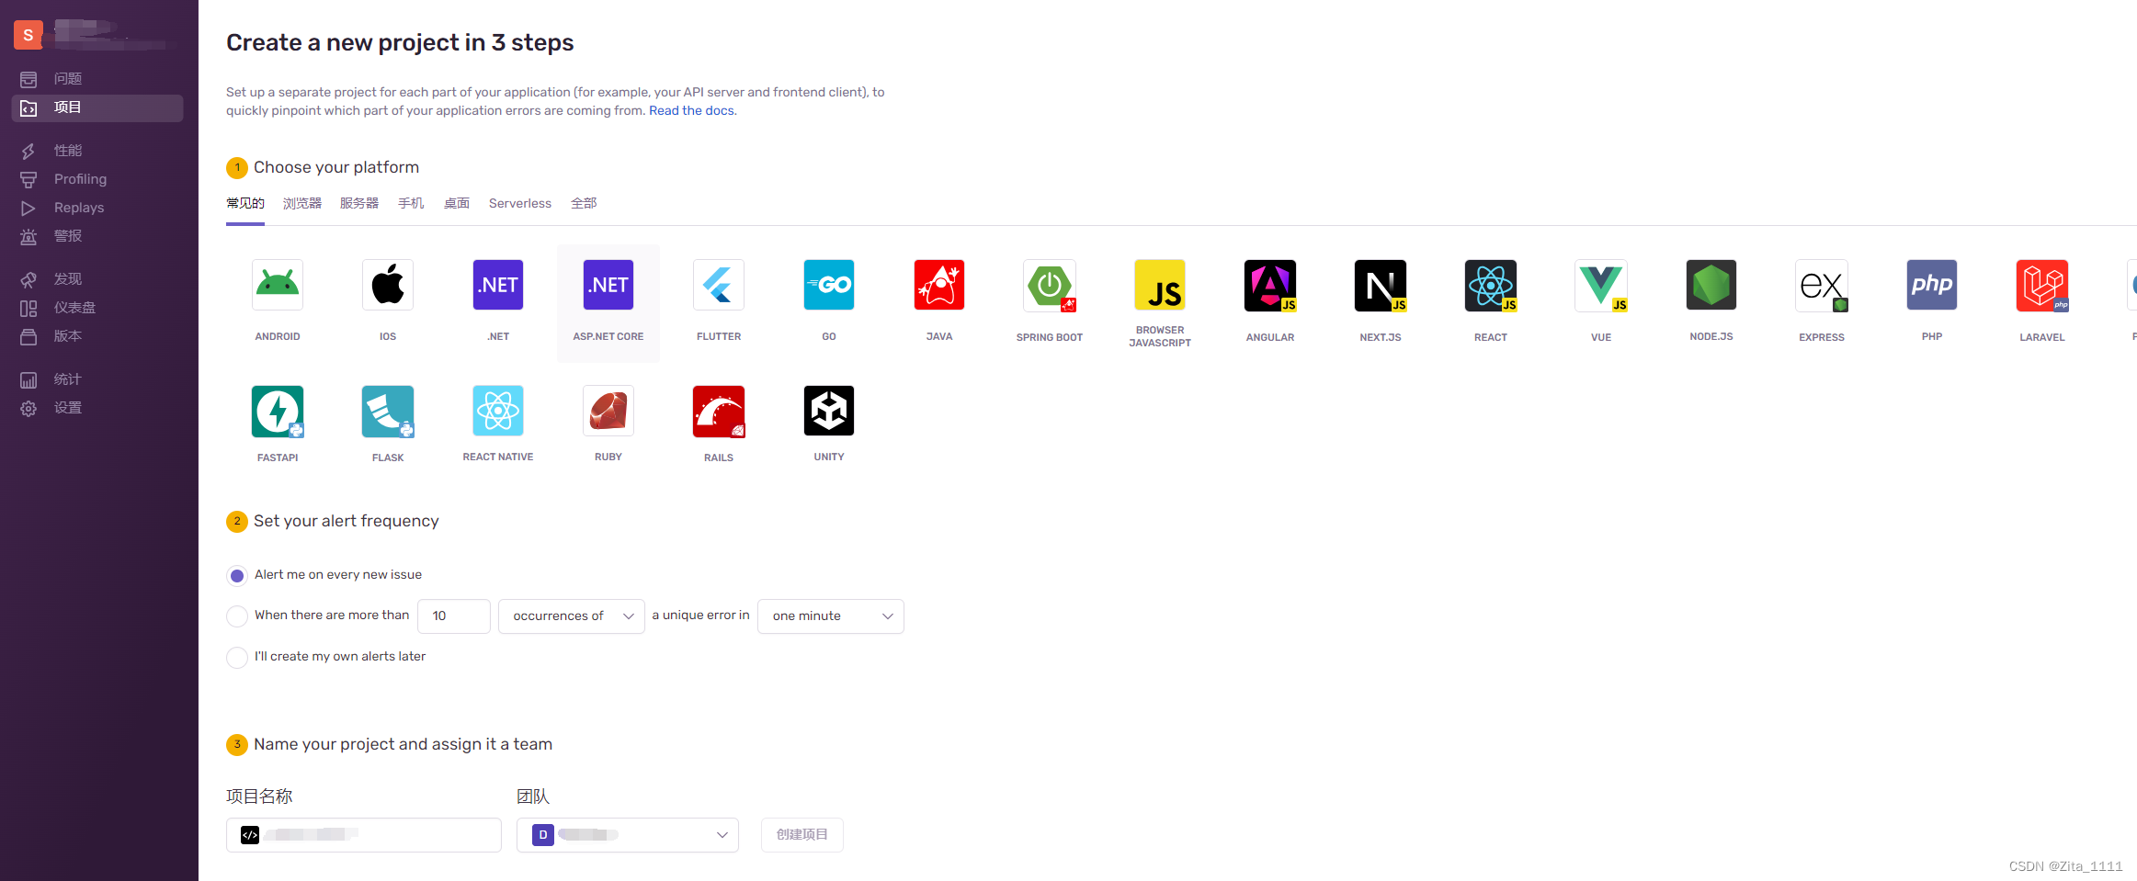Select the Go platform icon
The image size is (2137, 881).
pyautogui.click(x=829, y=285)
